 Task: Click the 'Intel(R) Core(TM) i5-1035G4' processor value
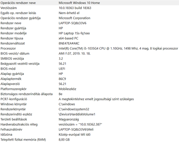click(x=118, y=48)
